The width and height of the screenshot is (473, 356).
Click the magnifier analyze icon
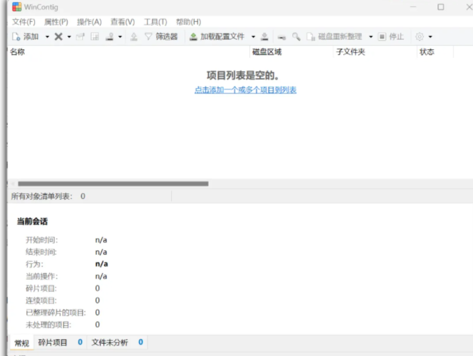point(296,37)
